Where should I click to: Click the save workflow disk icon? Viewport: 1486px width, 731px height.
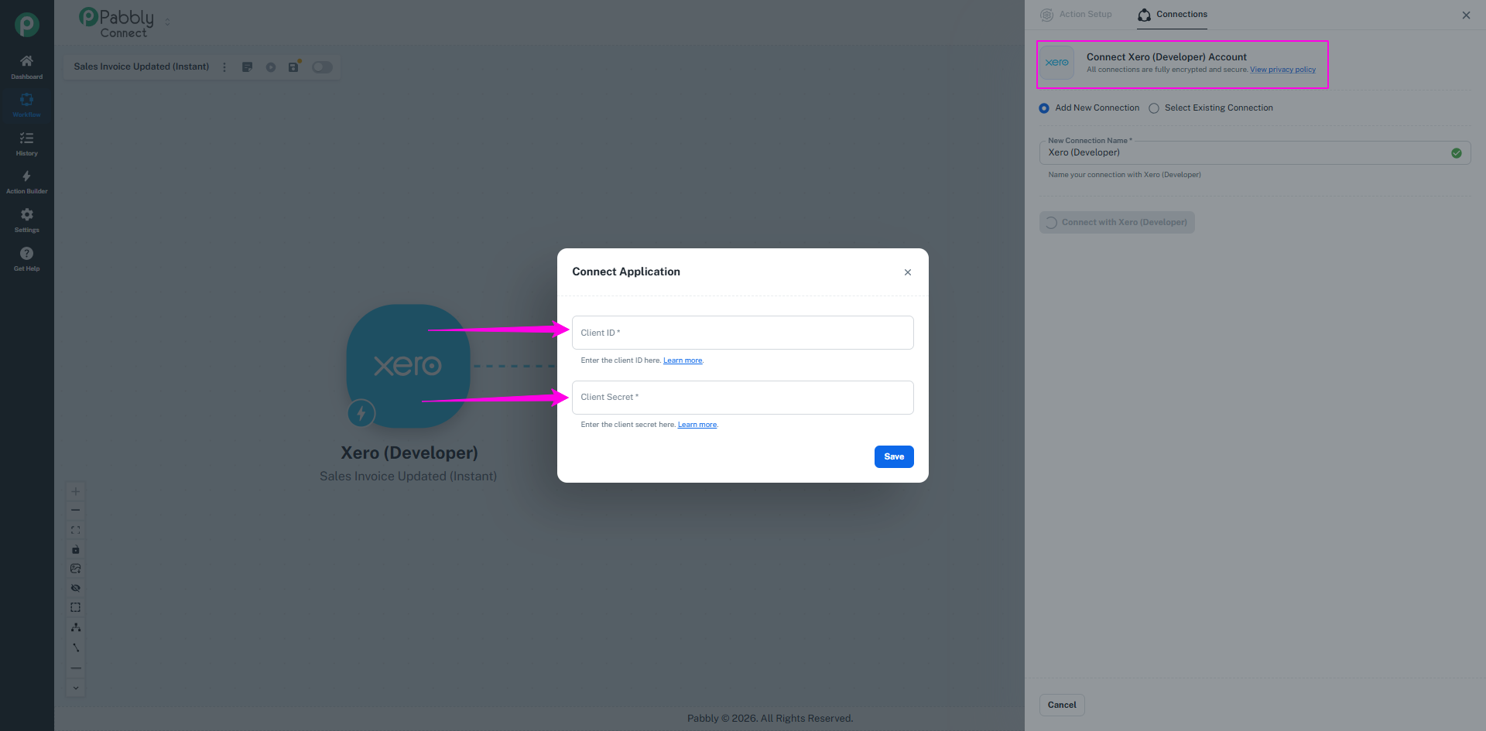pyautogui.click(x=293, y=67)
